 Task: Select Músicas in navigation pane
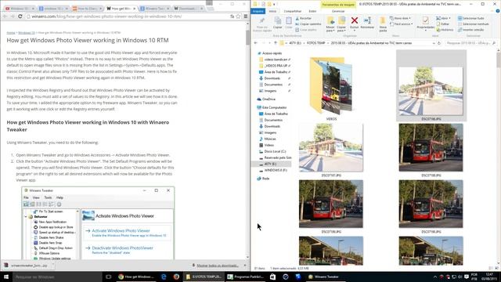[270, 139]
